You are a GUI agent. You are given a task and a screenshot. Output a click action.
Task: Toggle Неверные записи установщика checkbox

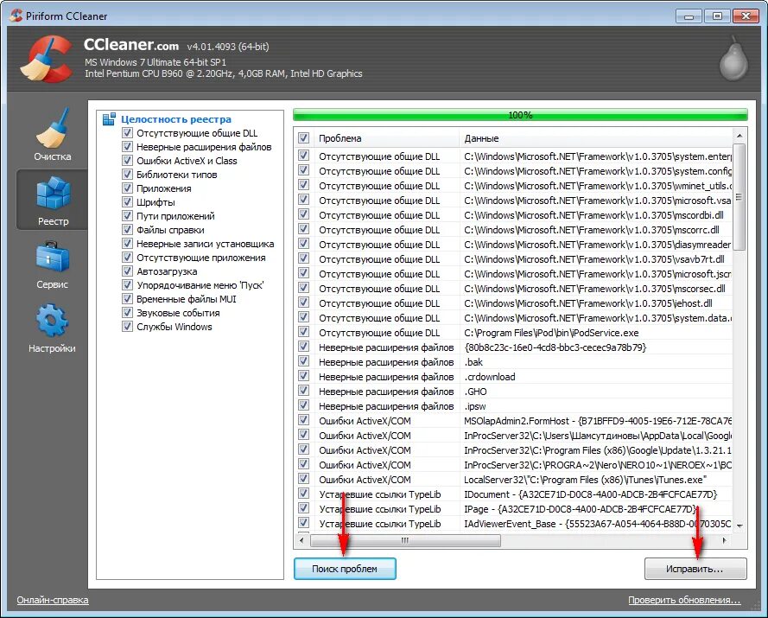tap(127, 243)
